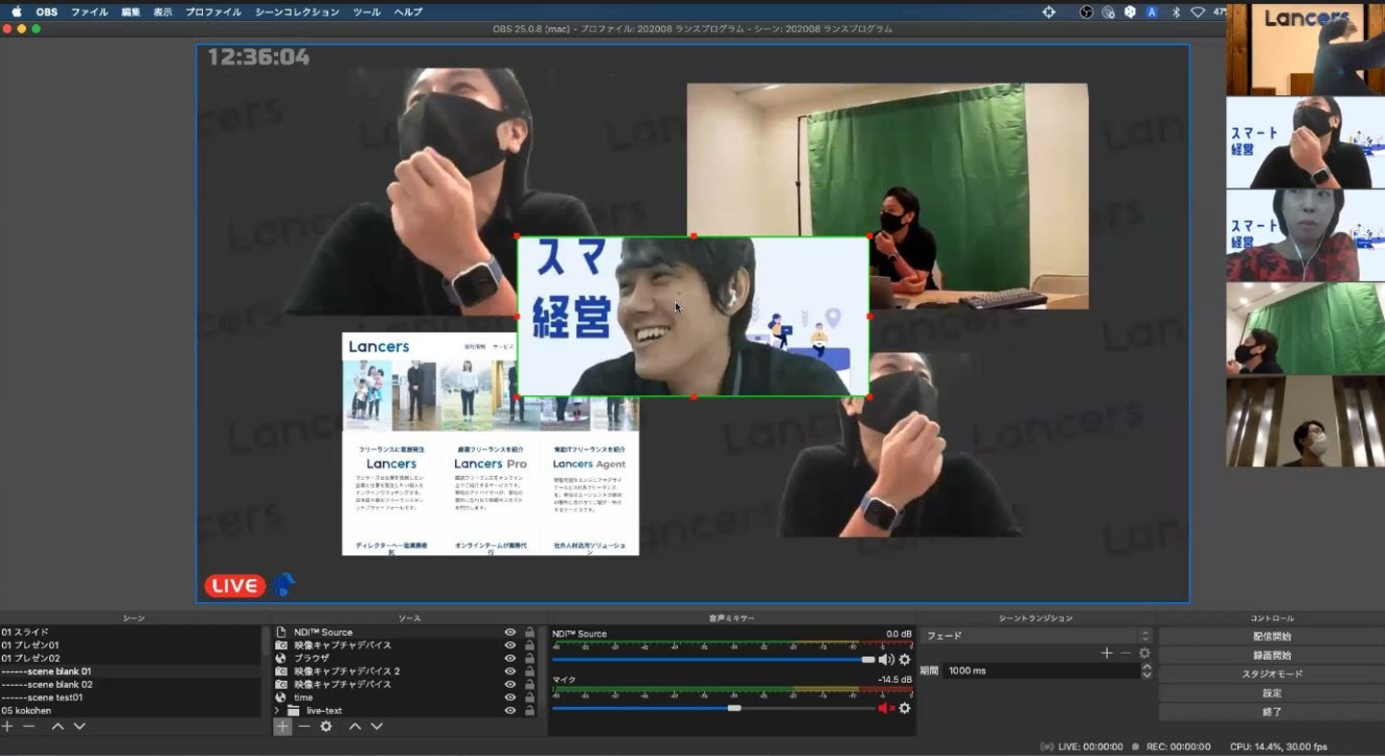Click the スタジオモード button

pyautogui.click(x=1272, y=674)
